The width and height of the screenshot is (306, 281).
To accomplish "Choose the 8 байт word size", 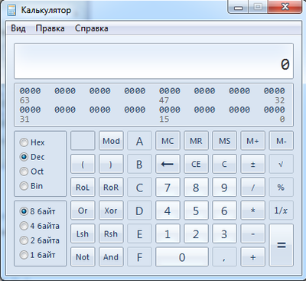I will pos(37,211).
